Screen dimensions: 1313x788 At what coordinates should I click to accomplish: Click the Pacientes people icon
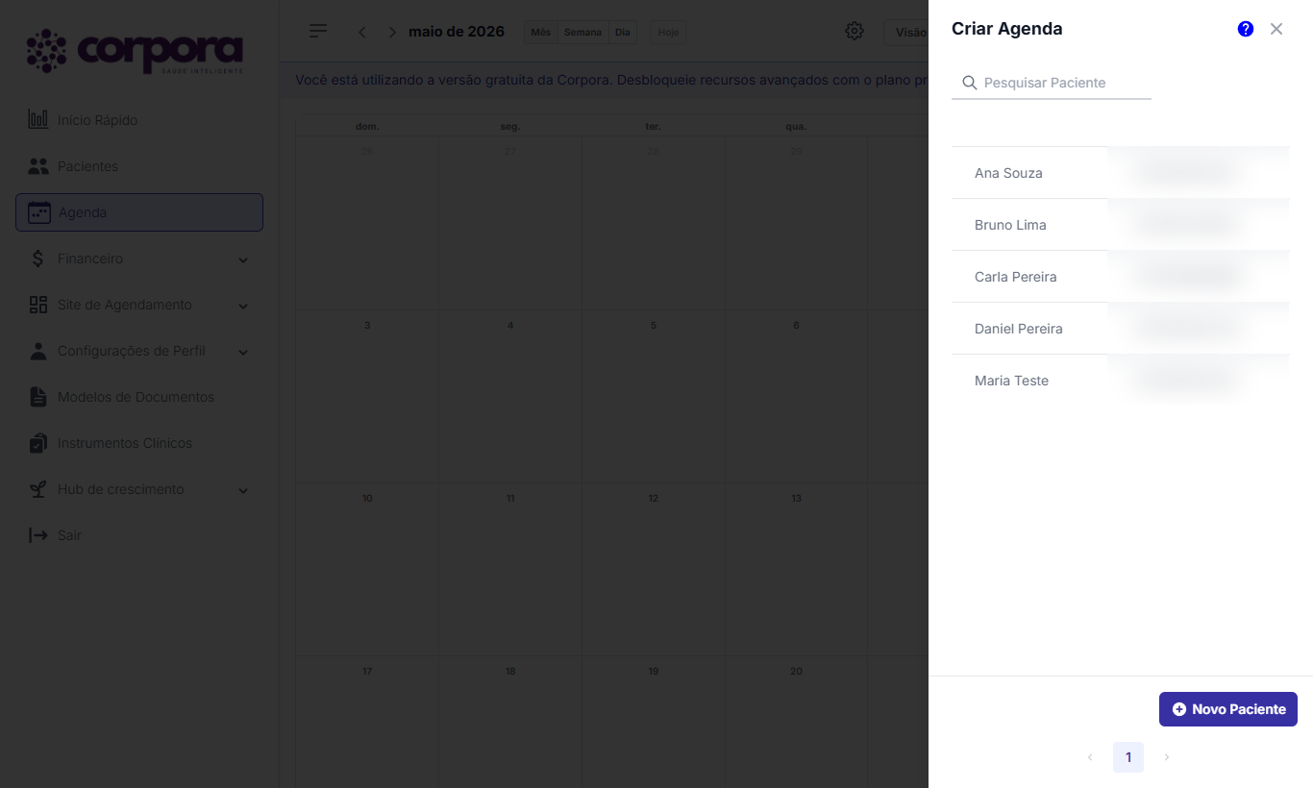pyautogui.click(x=38, y=166)
